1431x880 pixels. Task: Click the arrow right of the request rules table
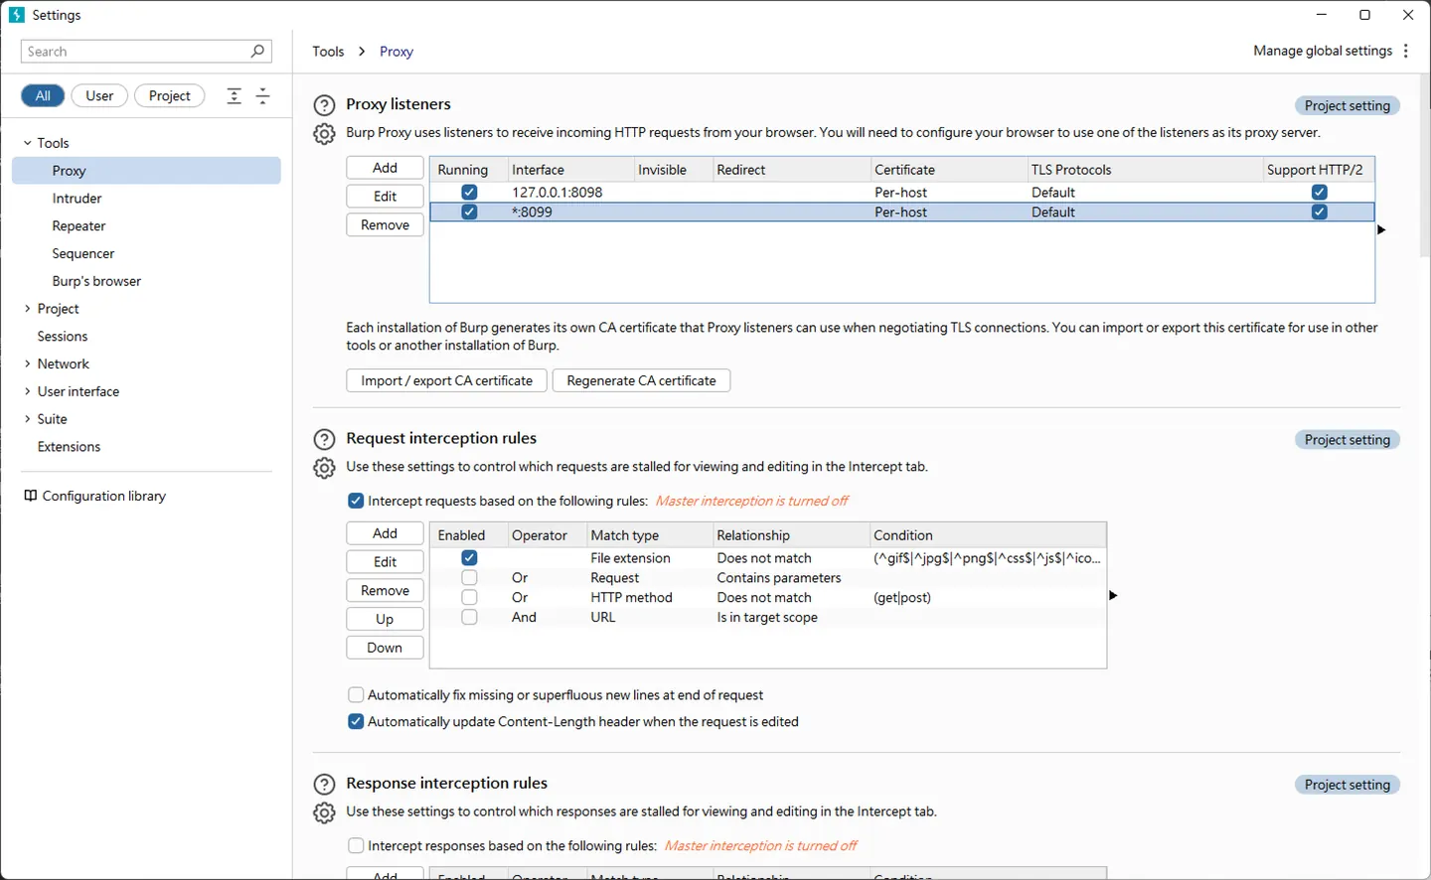(1113, 595)
